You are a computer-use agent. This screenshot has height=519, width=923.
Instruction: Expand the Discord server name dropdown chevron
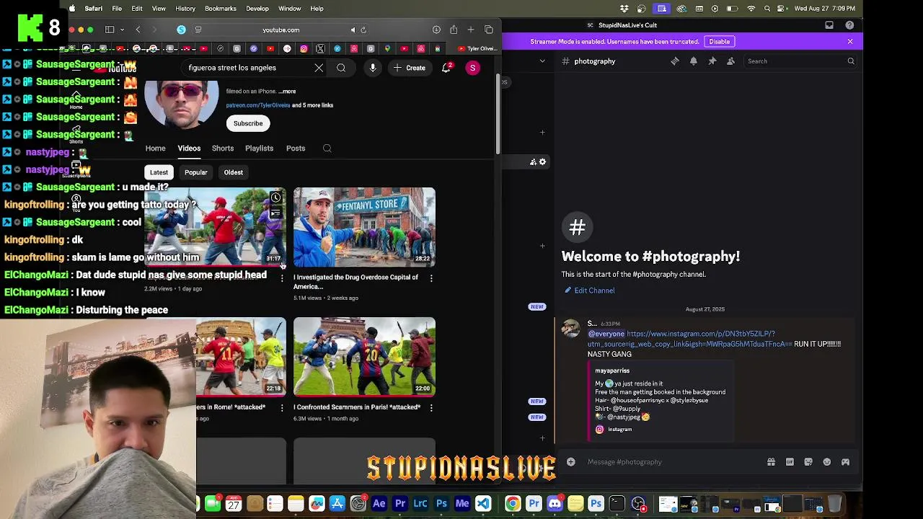542,61
